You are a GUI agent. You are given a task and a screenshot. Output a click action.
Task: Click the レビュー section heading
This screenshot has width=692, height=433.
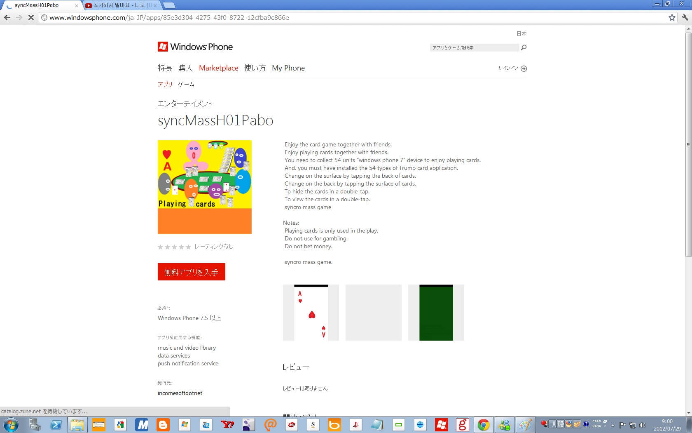(296, 367)
